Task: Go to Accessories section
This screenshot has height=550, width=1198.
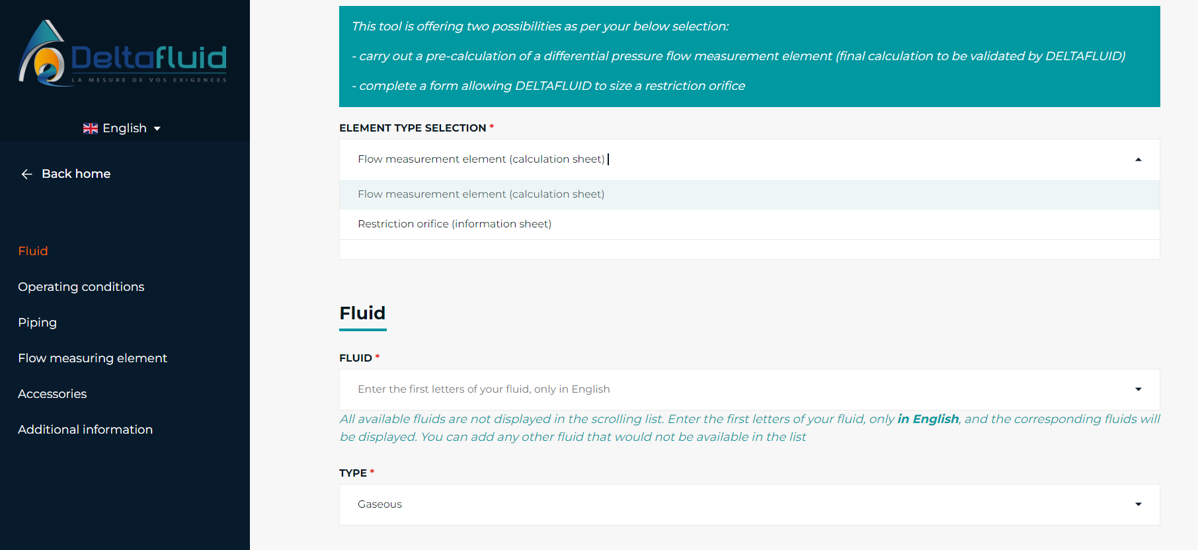Action: click(52, 394)
